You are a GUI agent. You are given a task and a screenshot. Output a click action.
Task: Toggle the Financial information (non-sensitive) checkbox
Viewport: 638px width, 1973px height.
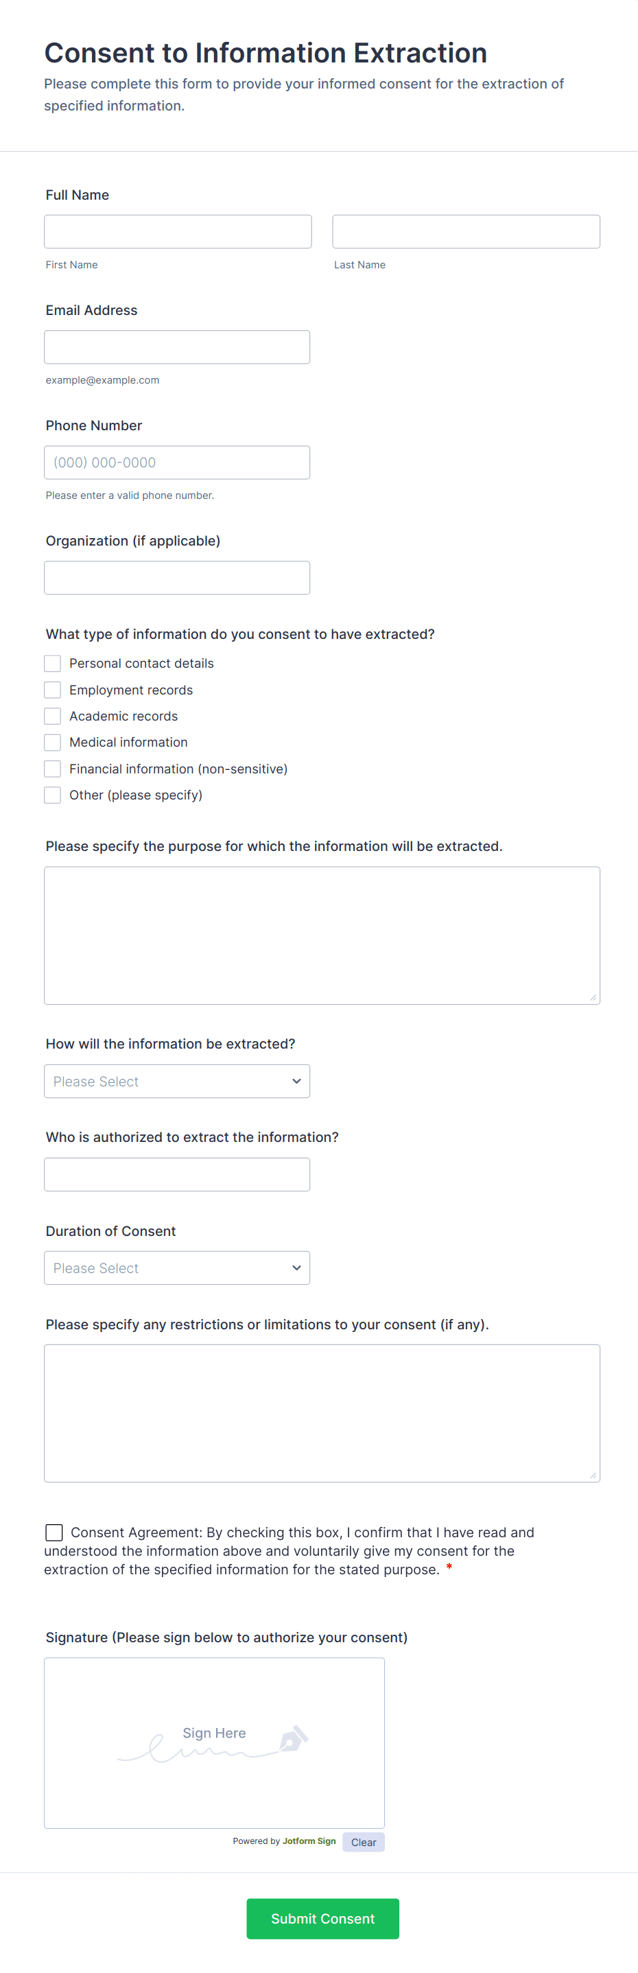click(52, 768)
